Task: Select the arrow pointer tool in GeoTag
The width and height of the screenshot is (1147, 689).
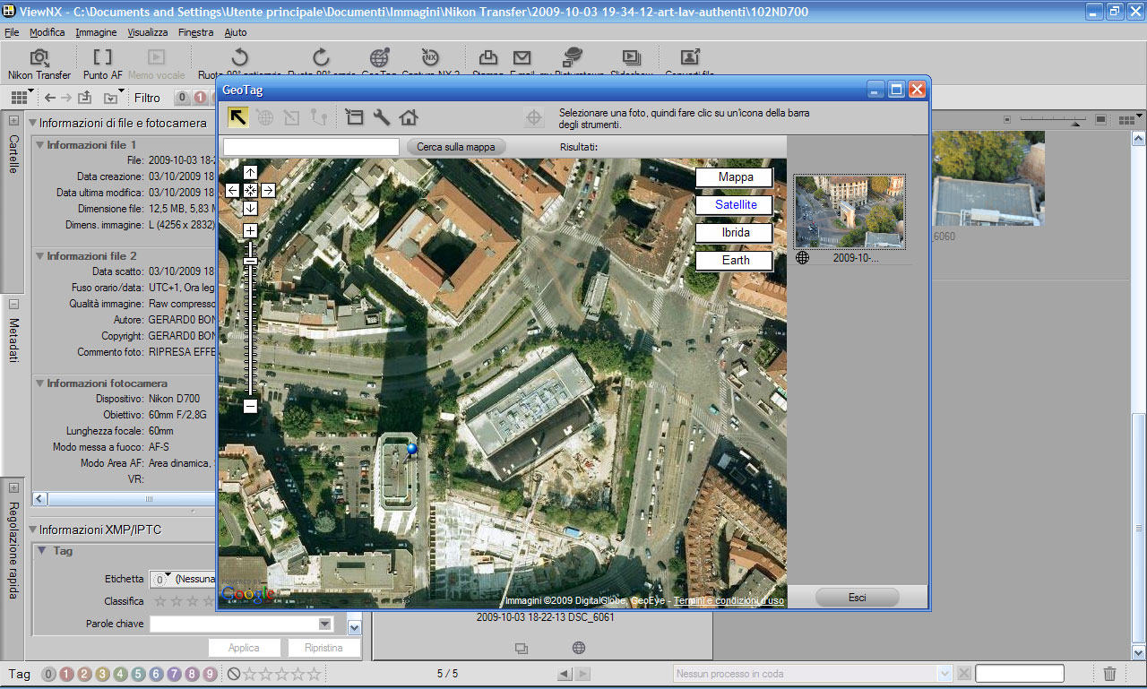Action: [237, 116]
